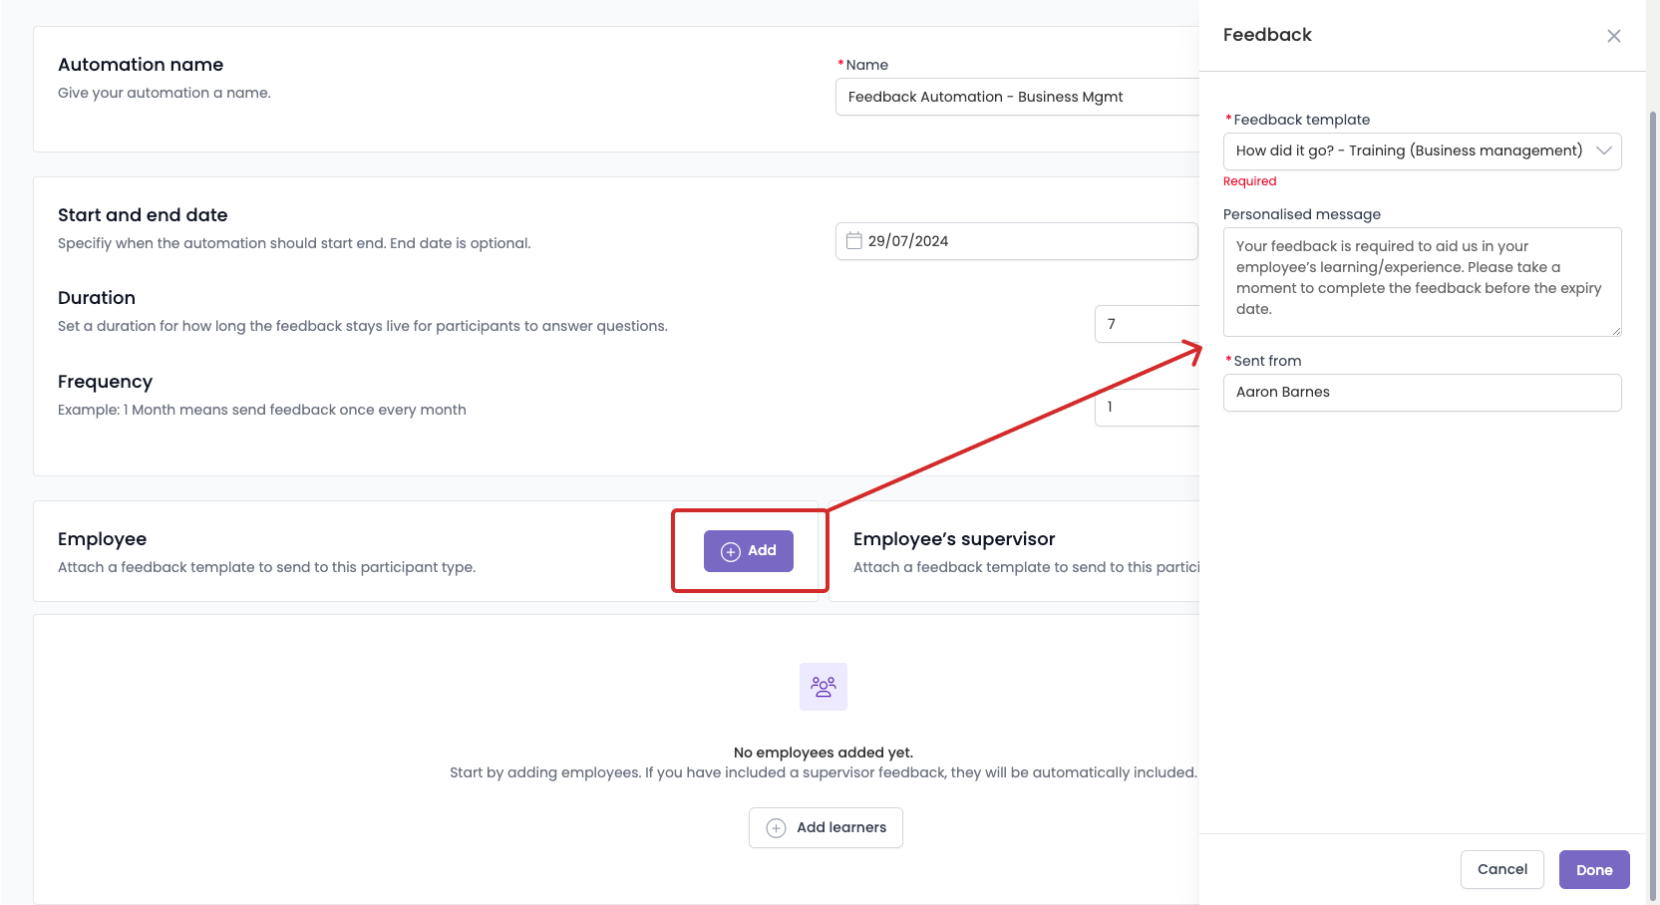Click the Duration section heading

pos(97,298)
